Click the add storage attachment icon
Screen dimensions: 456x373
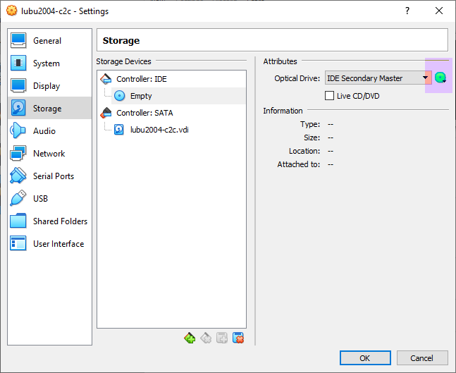click(222, 338)
